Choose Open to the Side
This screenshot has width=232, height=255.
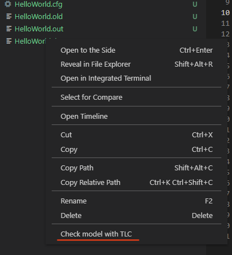point(137,50)
